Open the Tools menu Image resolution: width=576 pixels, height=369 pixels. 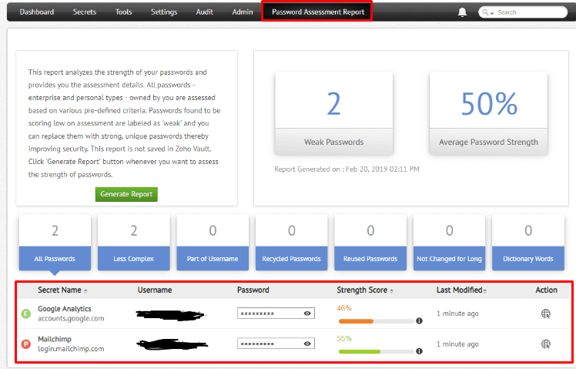[x=123, y=12]
